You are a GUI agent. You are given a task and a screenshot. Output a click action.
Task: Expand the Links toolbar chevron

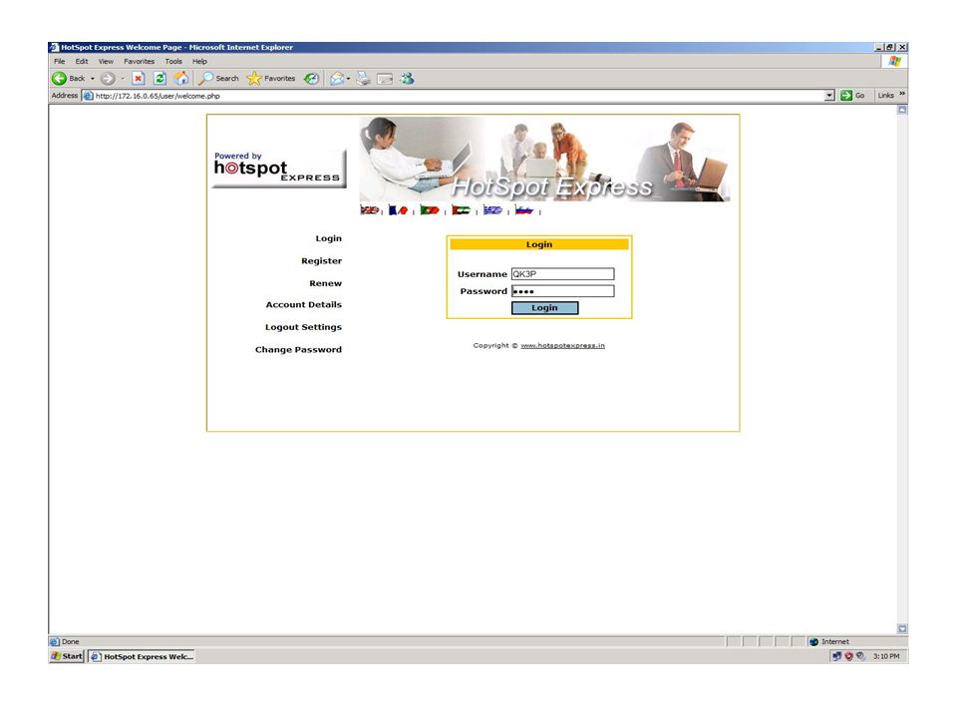(x=902, y=95)
